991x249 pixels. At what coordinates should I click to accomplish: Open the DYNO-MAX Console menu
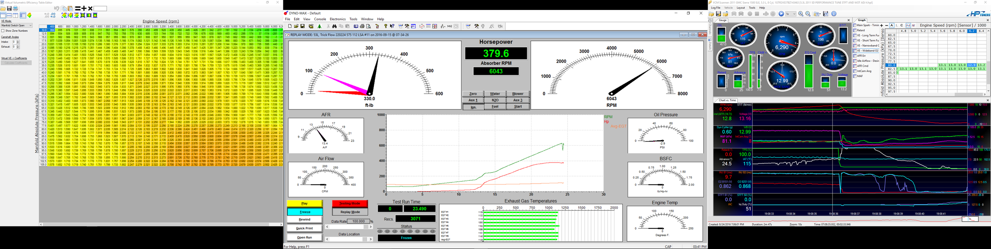[x=320, y=19]
